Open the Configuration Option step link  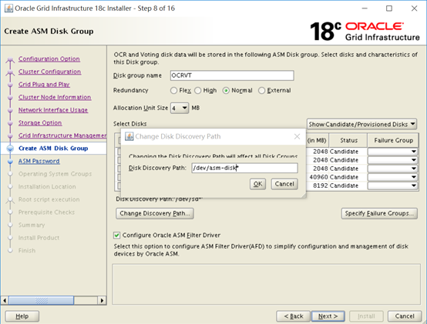click(x=49, y=58)
